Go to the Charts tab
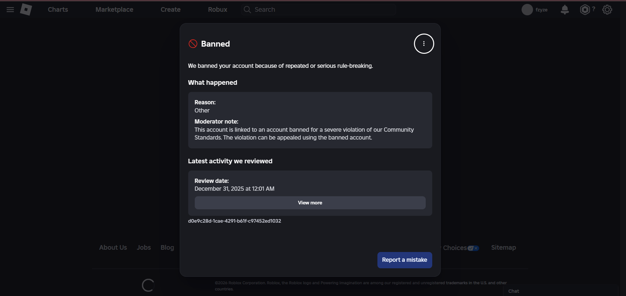 58,9
